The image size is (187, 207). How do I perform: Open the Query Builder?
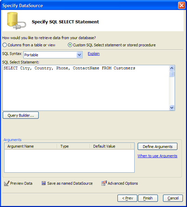click(21, 115)
